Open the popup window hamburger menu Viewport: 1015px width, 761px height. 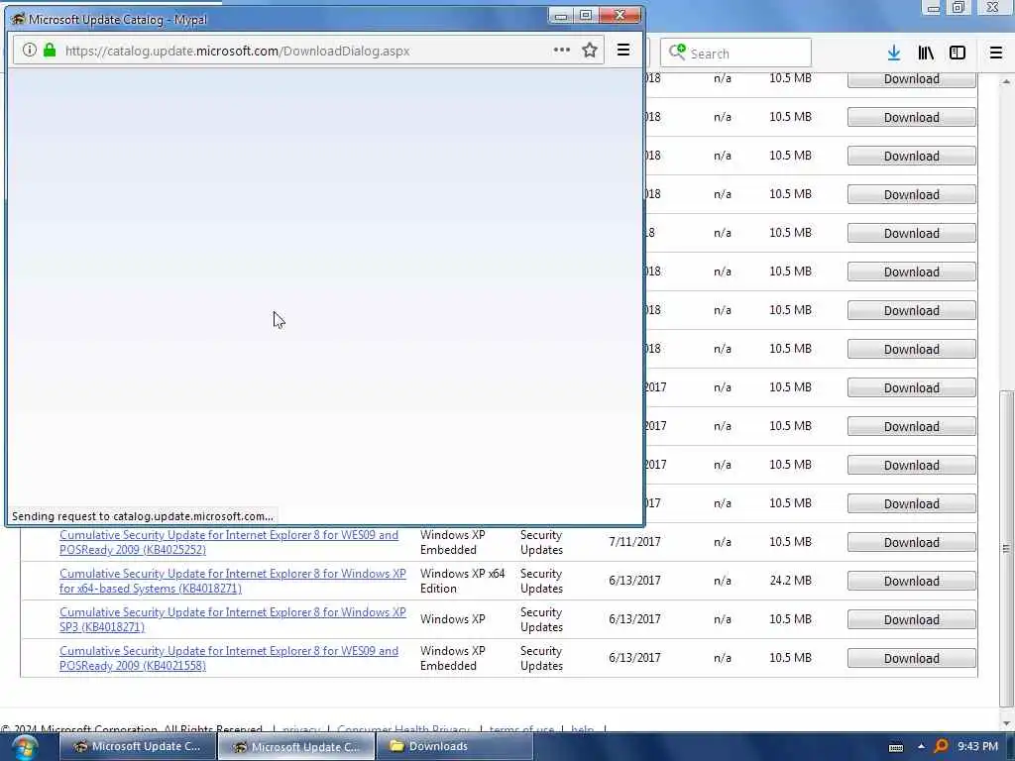(x=623, y=50)
